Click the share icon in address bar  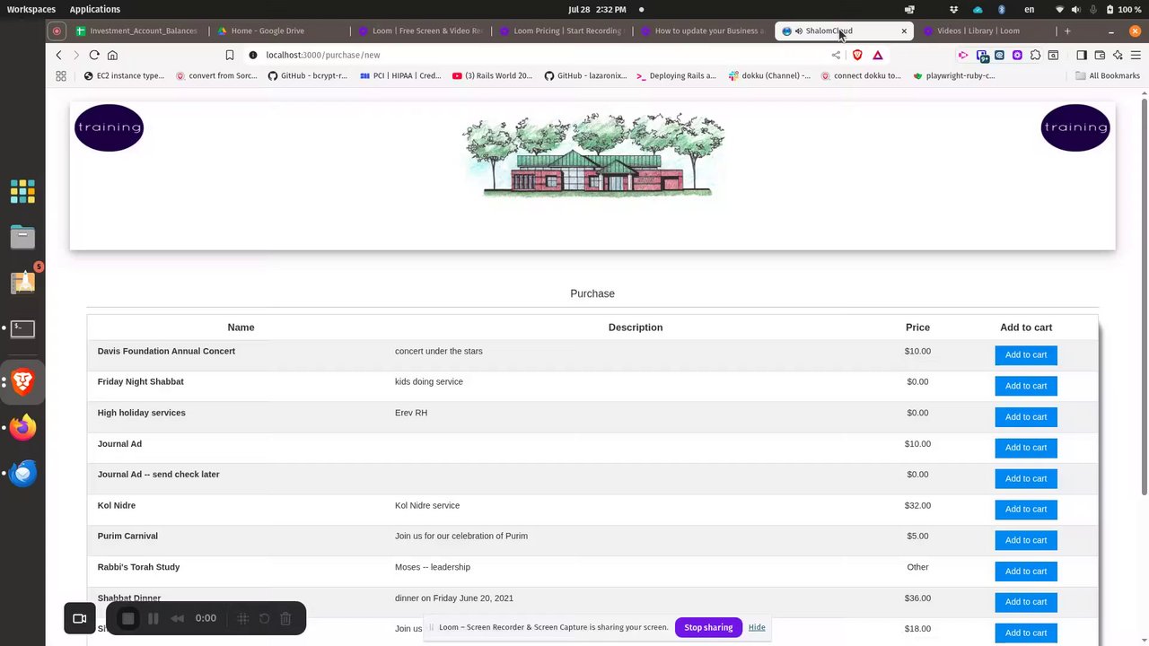836,55
